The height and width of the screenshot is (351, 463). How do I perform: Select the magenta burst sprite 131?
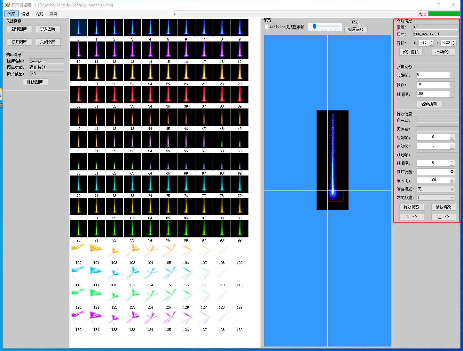coord(96,318)
